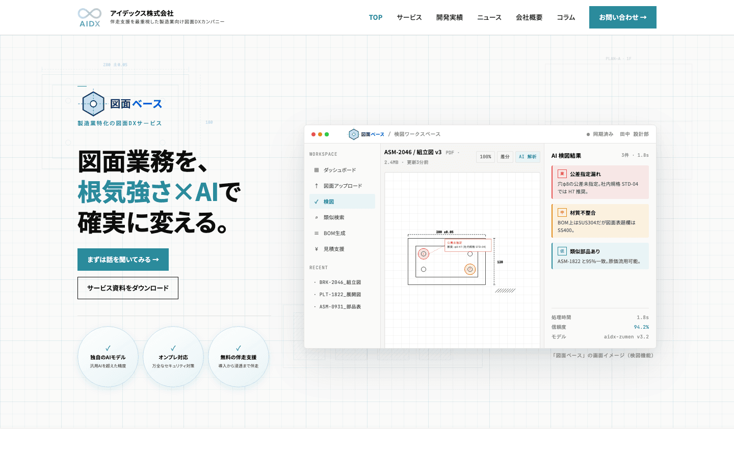This screenshot has height=458, width=734.
Task: Click the red annotation callout on the drawing
Action: [468, 245]
